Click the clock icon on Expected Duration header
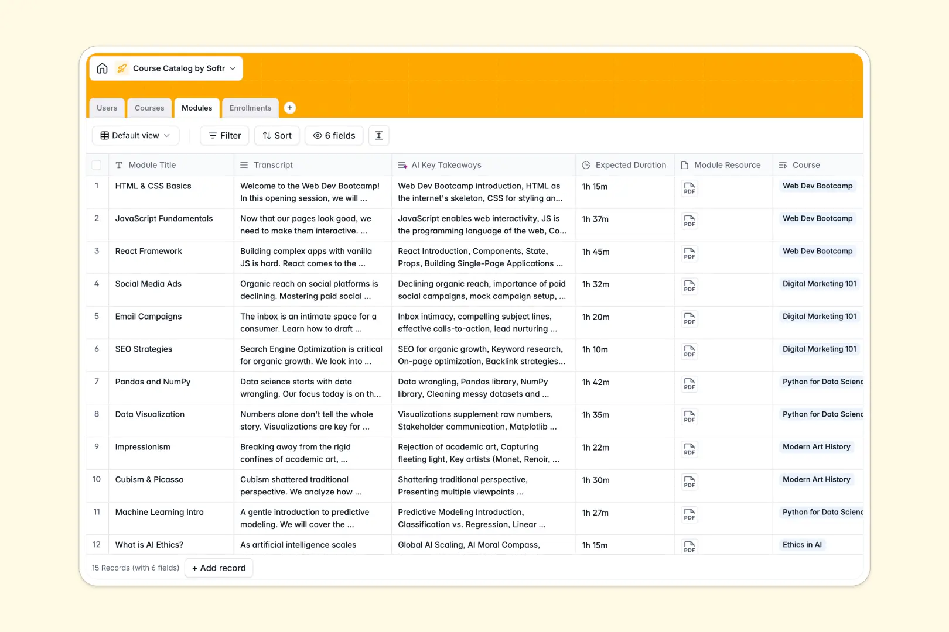Screen dimensions: 949x632 point(586,164)
